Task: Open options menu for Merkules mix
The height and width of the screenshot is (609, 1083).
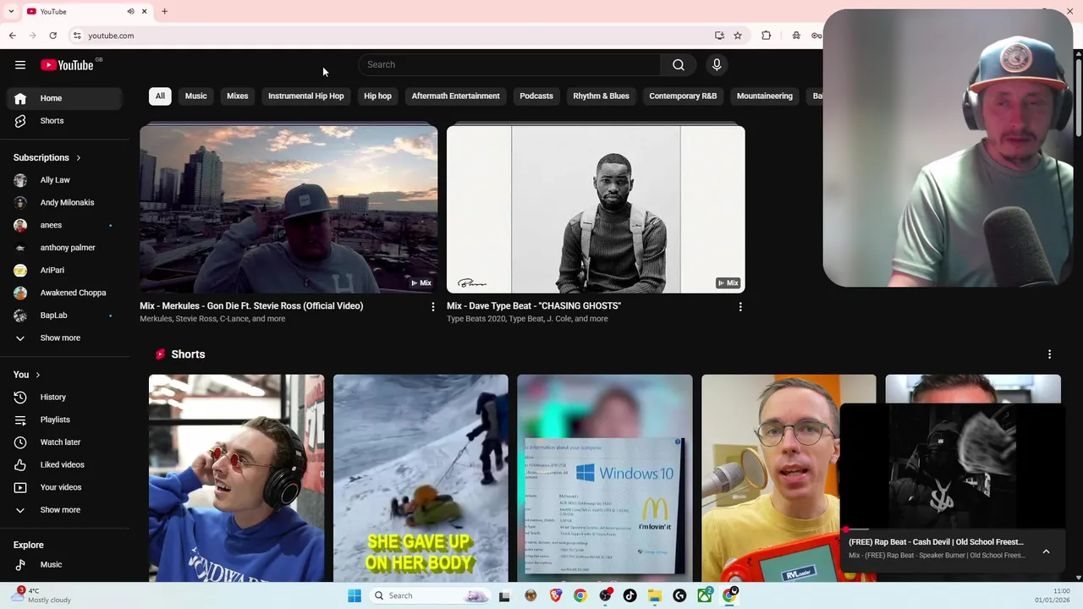Action: (432, 307)
